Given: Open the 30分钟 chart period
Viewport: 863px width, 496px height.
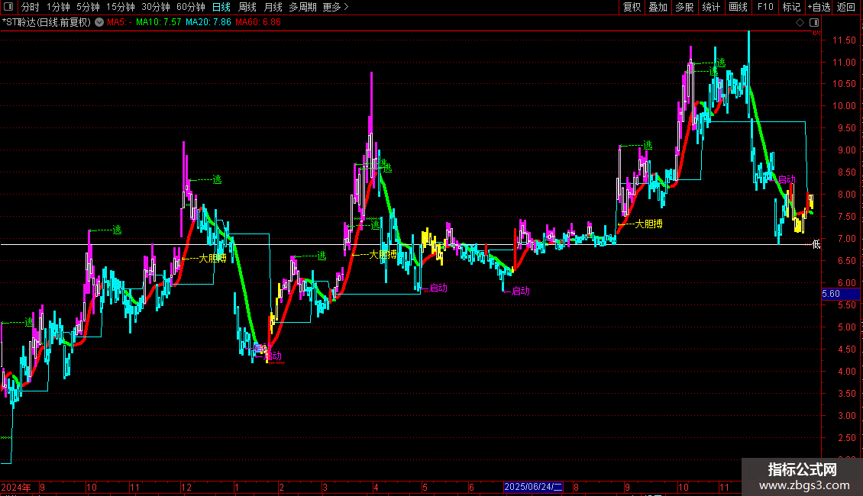Looking at the screenshot, I should pyautogui.click(x=156, y=7).
